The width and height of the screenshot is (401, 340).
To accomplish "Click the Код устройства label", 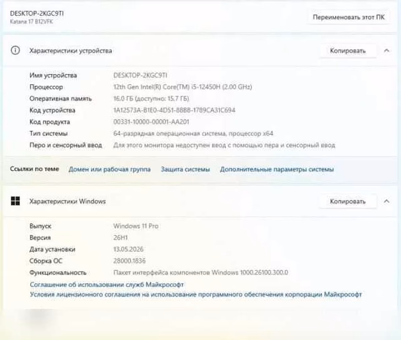I will (52, 110).
